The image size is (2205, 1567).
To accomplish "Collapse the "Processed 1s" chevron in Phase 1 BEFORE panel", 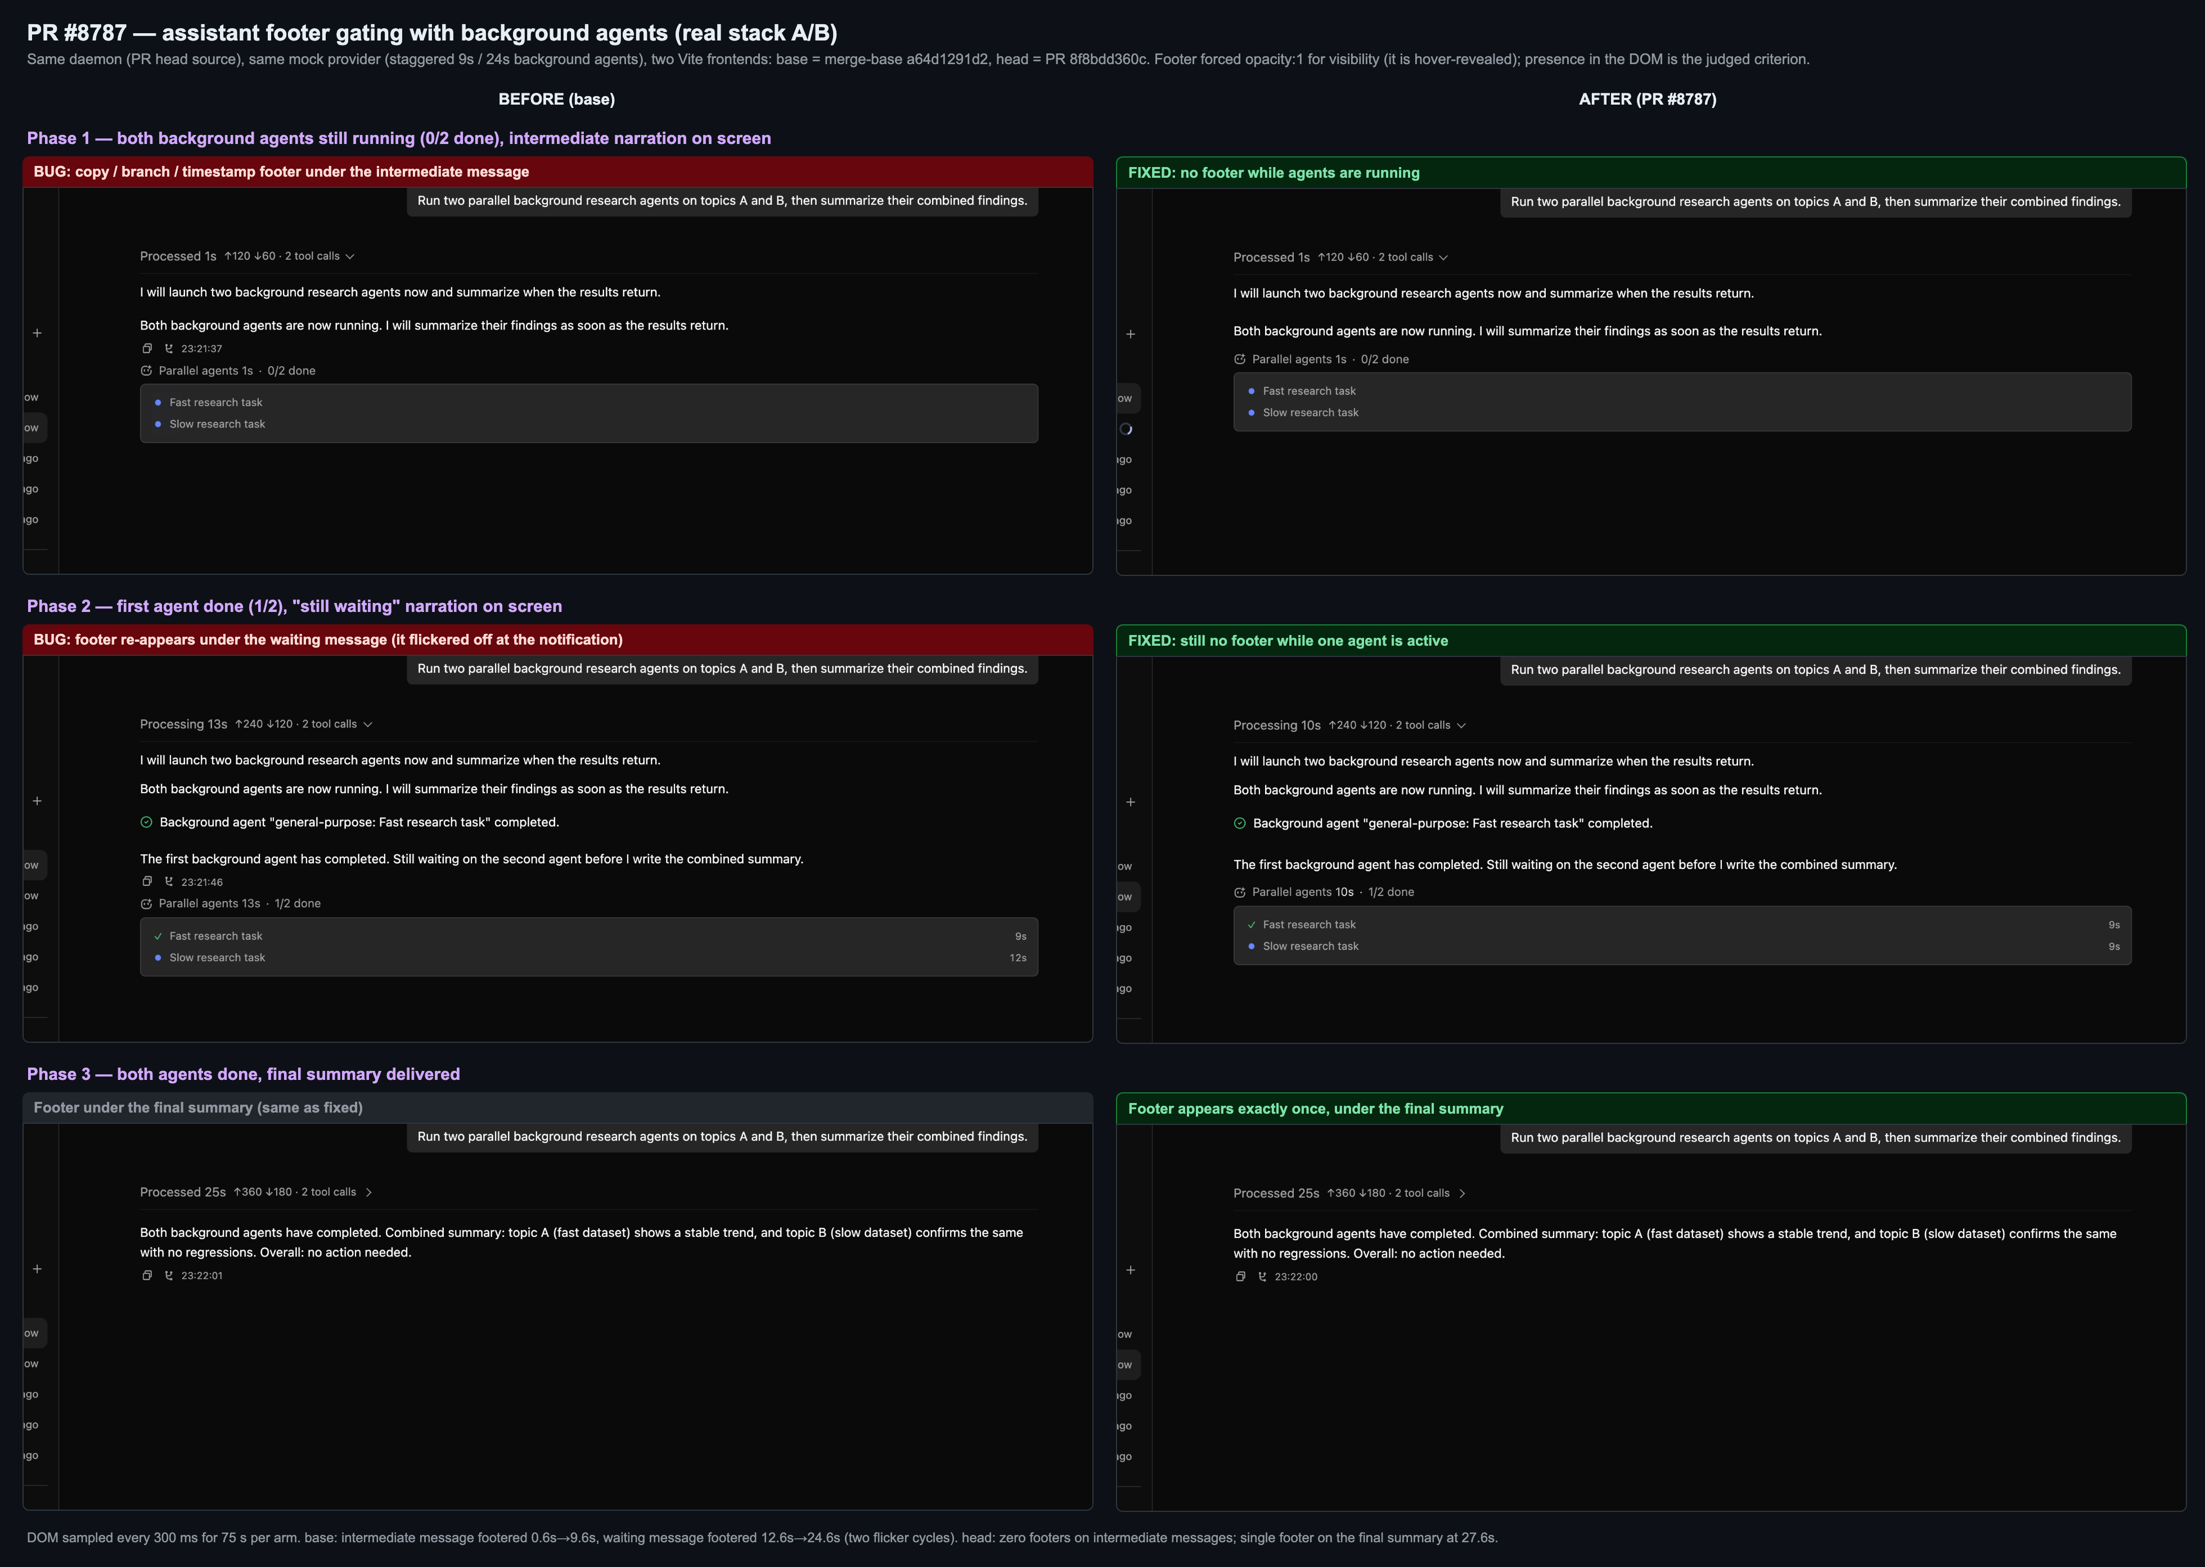I will coord(349,256).
